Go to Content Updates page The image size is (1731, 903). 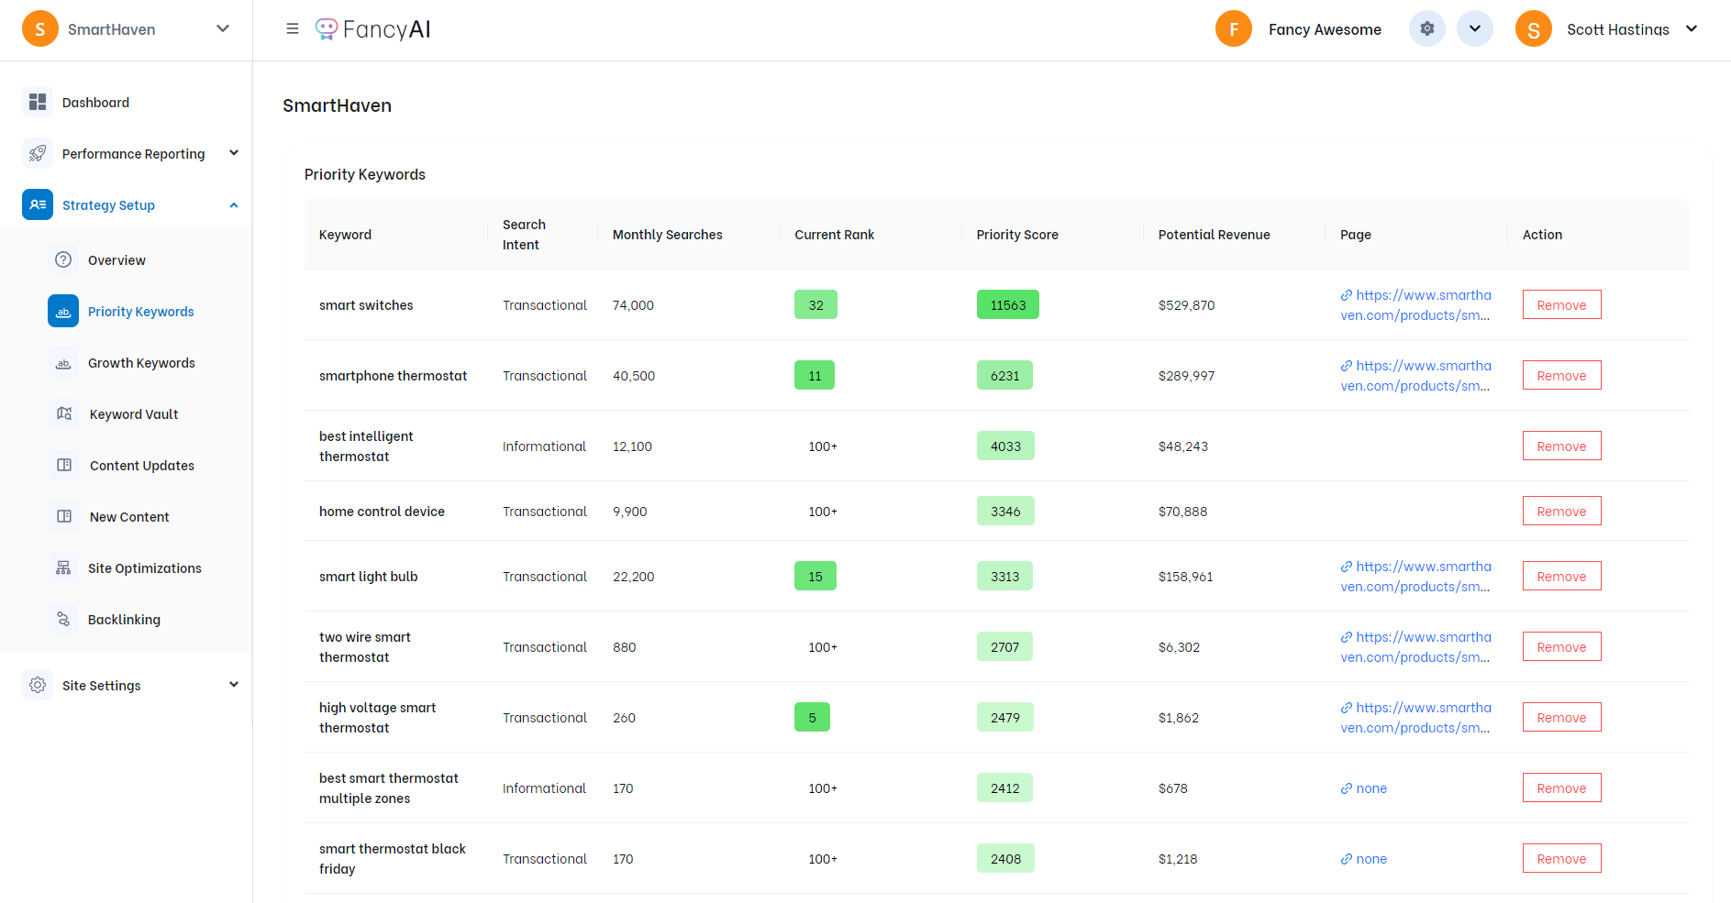pos(141,466)
